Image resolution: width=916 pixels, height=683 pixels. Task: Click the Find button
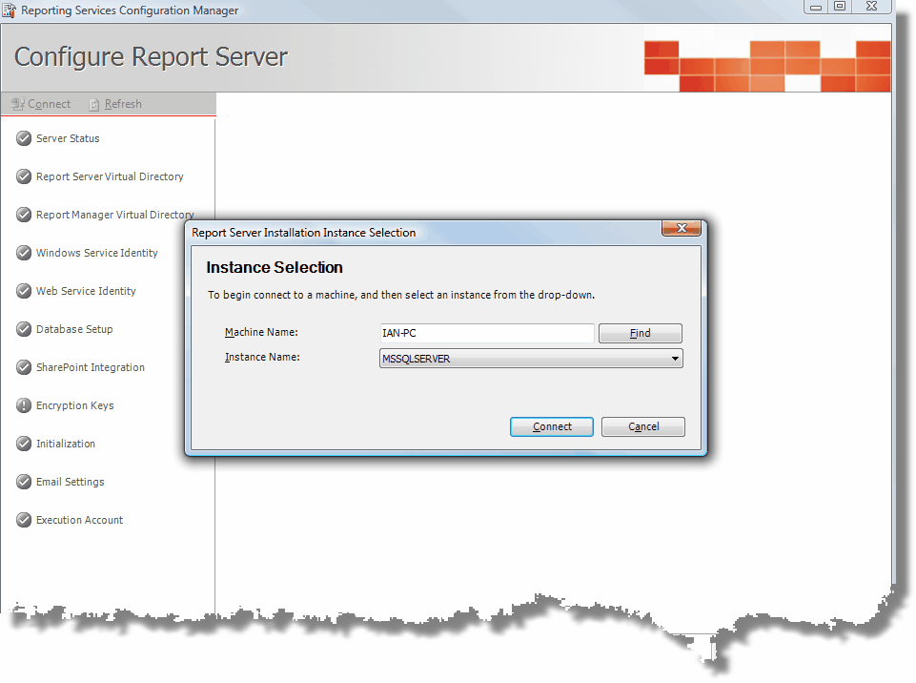tap(640, 333)
